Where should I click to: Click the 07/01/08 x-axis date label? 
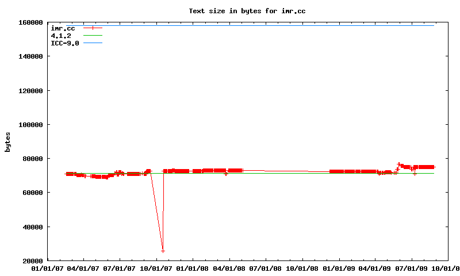click(x=266, y=269)
